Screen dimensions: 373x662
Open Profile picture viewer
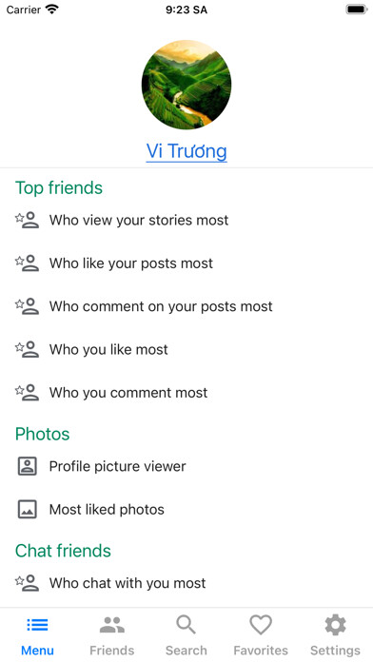coord(186,466)
